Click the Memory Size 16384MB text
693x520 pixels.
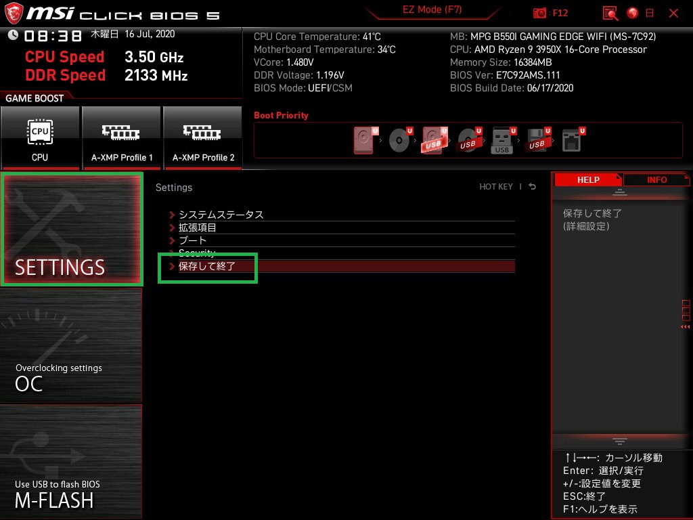tap(501, 62)
